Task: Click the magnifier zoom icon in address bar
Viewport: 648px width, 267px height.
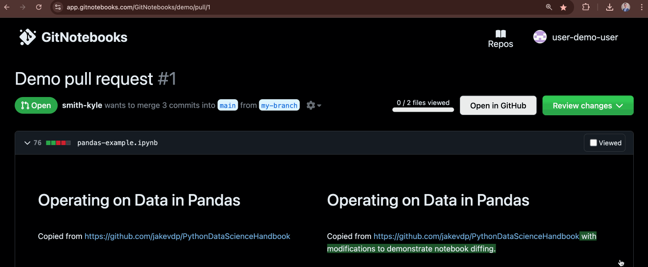Action: click(x=549, y=7)
